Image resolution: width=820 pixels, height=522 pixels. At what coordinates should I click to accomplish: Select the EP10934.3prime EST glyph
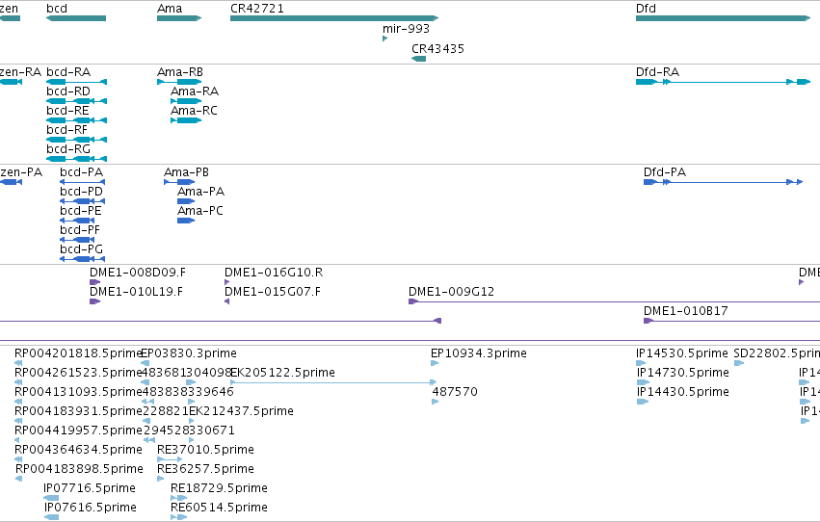point(435,363)
